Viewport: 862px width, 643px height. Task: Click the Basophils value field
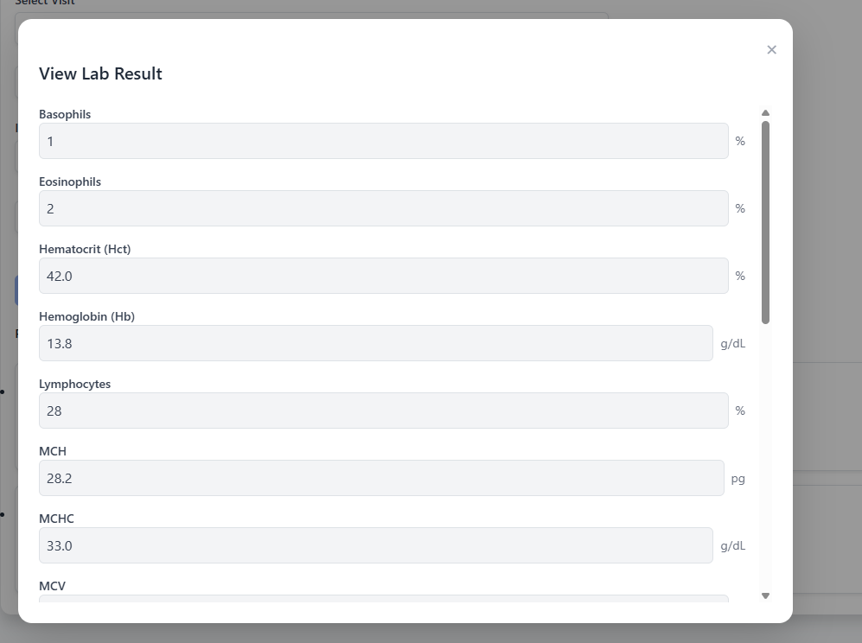click(383, 141)
